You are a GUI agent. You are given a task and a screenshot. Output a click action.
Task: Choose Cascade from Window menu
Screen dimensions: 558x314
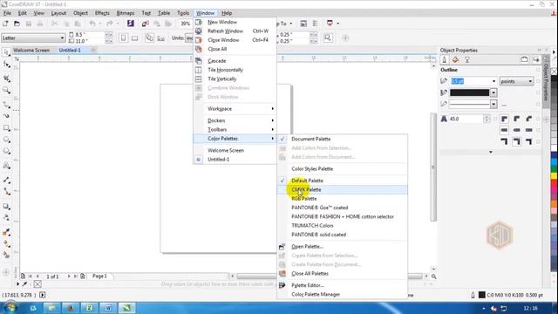click(235, 61)
